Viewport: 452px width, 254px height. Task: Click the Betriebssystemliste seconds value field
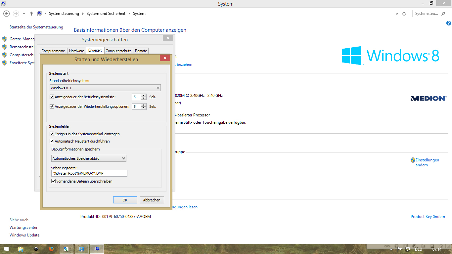click(136, 97)
